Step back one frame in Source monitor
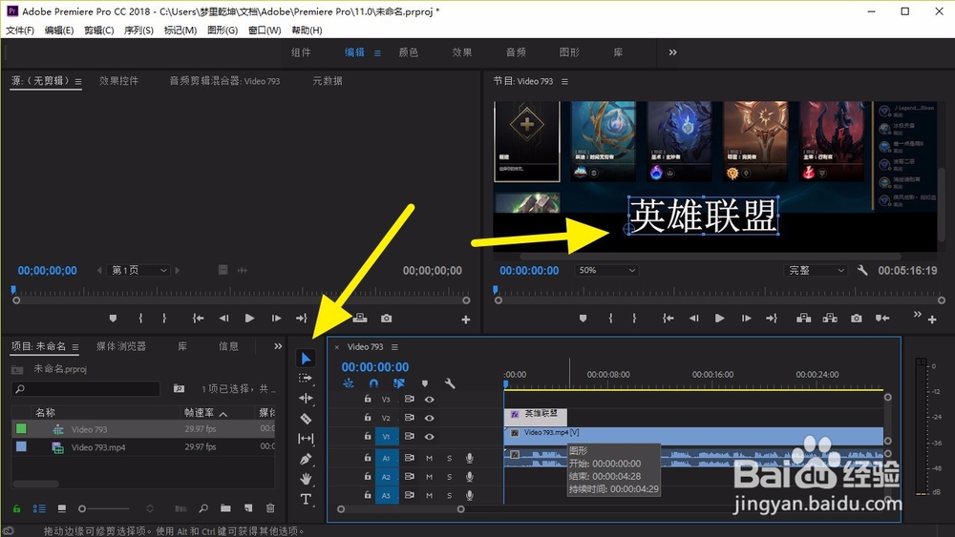Image resolution: width=955 pixels, height=537 pixels. (x=223, y=318)
